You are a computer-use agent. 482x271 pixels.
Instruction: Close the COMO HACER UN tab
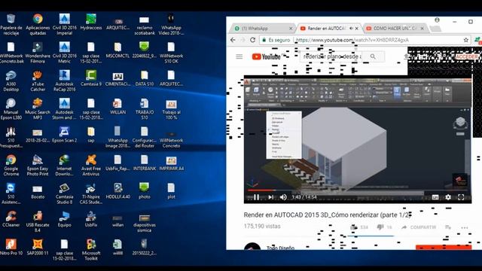pos(422,29)
